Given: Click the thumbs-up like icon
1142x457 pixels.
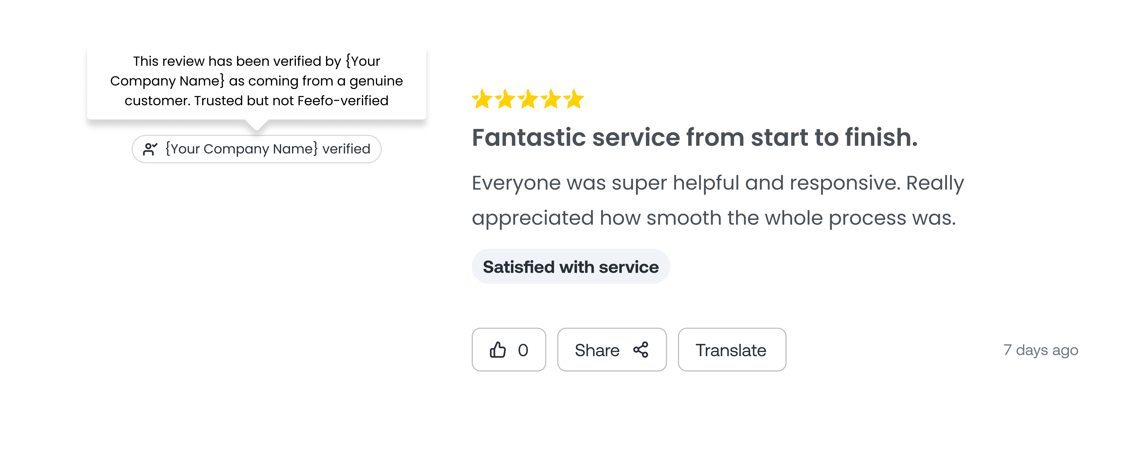Looking at the screenshot, I should (x=497, y=350).
